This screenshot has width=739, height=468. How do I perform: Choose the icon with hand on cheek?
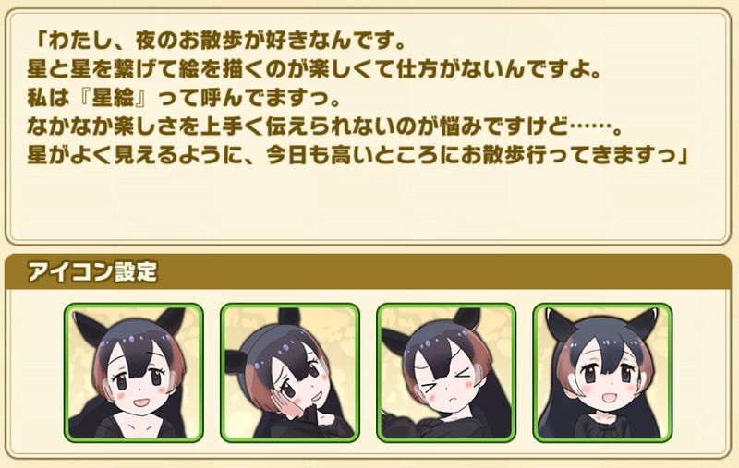290,373
